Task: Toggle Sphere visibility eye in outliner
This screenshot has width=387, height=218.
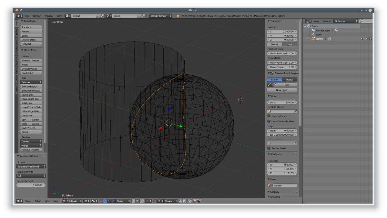Action: tap(362, 39)
